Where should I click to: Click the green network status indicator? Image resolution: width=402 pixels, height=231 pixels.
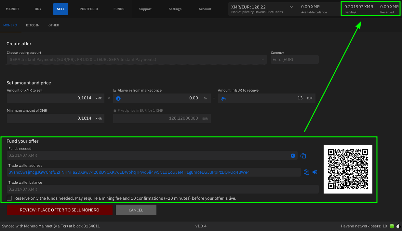(392, 226)
